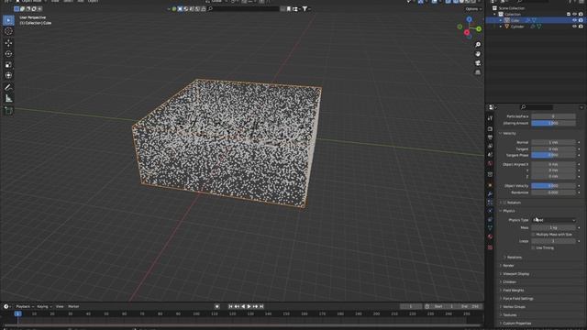Select the Move tool
Image resolution: width=587 pixels, height=330 pixels.
[8, 43]
